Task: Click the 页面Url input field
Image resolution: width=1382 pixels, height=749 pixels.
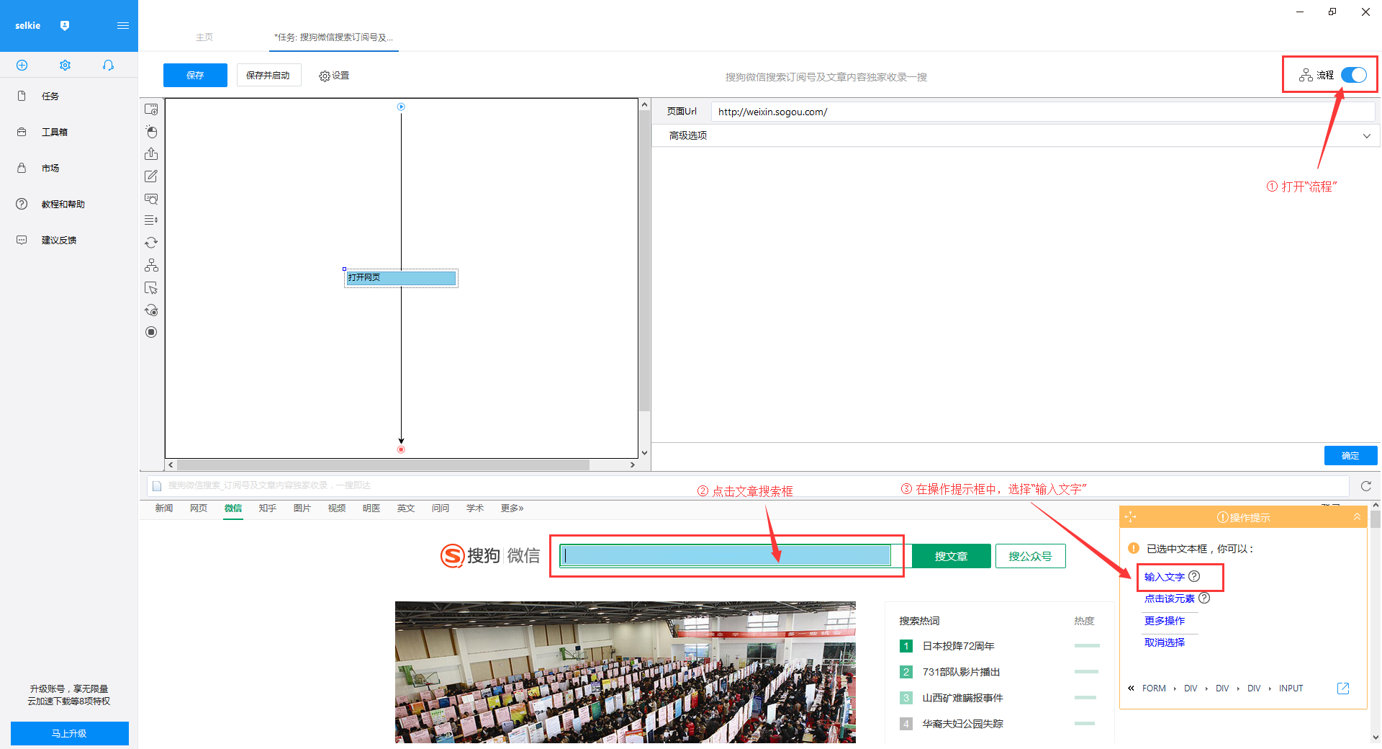Action: click(x=1043, y=112)
